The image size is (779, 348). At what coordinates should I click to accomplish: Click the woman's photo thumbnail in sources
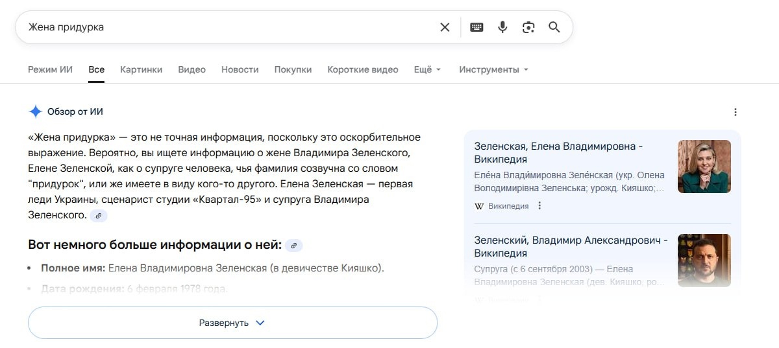point(704,167)
